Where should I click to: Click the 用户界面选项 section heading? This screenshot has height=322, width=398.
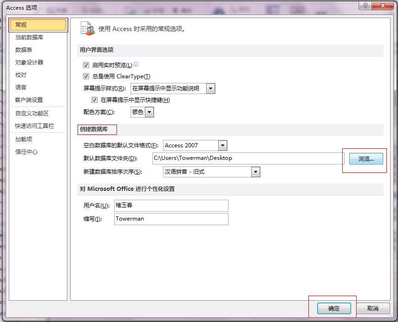pos(97,50)
